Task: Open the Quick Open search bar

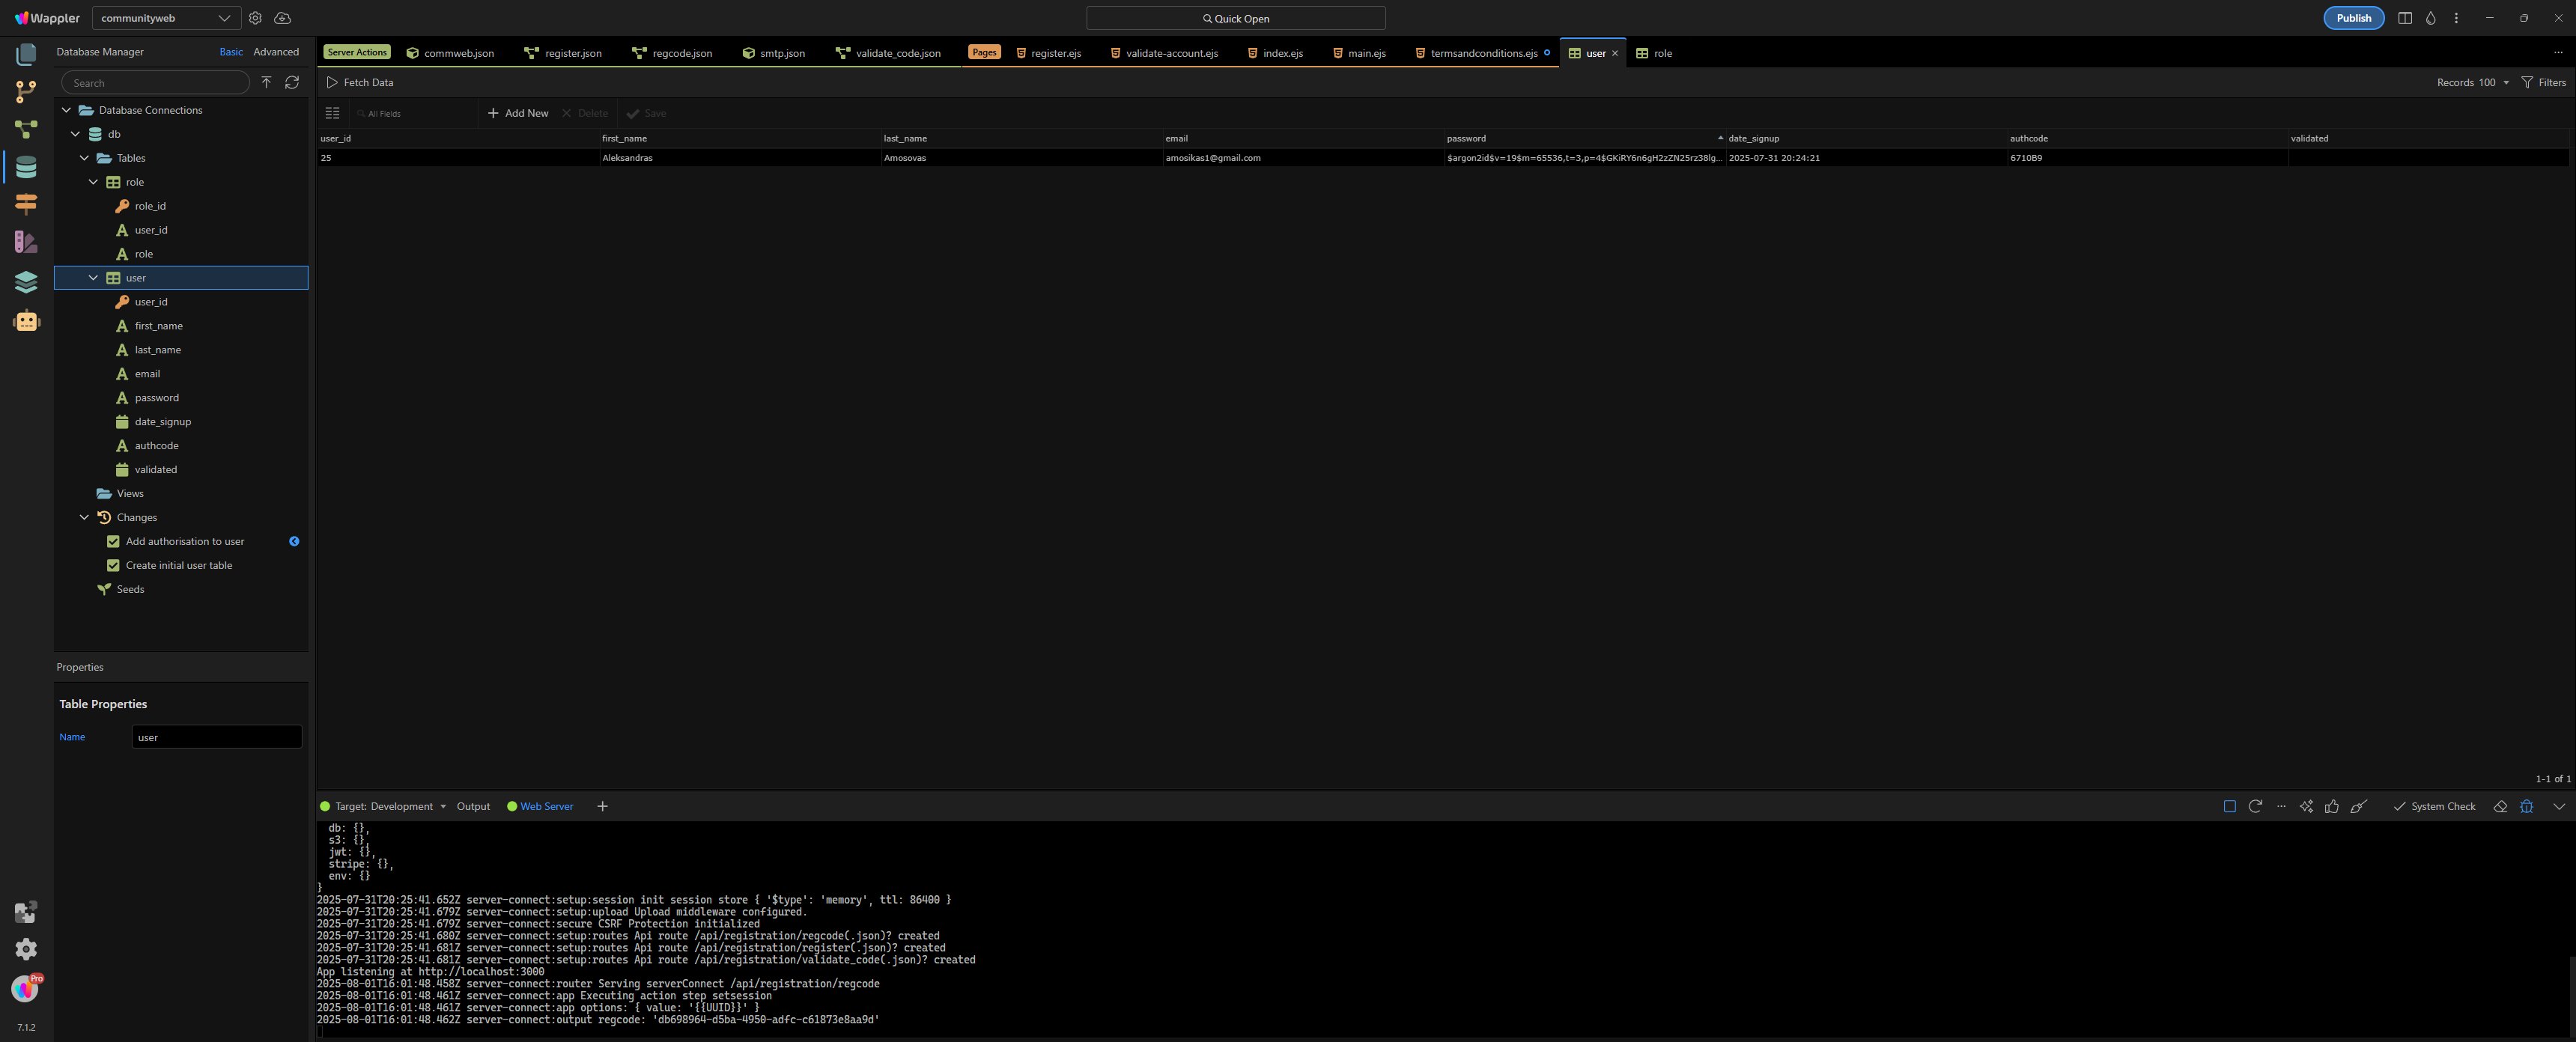Action: pos(1235,18)
